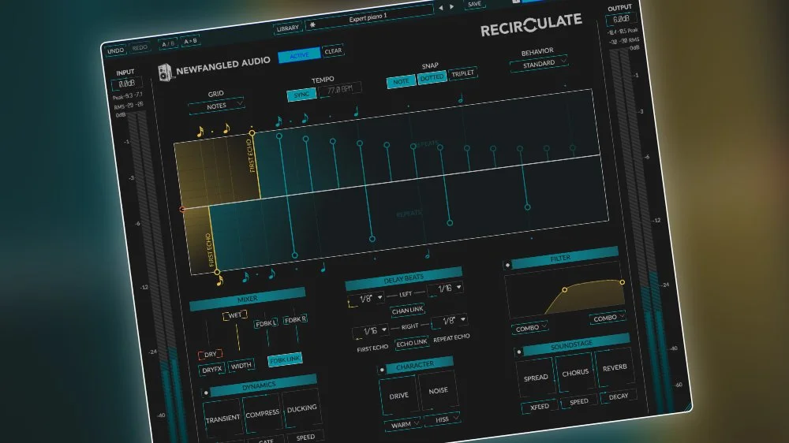Click the filter low-cut yellow node

[565, 289]
